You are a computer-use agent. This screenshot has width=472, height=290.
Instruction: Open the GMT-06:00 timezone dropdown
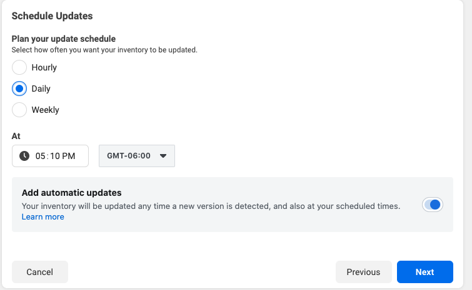coord(137,156)
